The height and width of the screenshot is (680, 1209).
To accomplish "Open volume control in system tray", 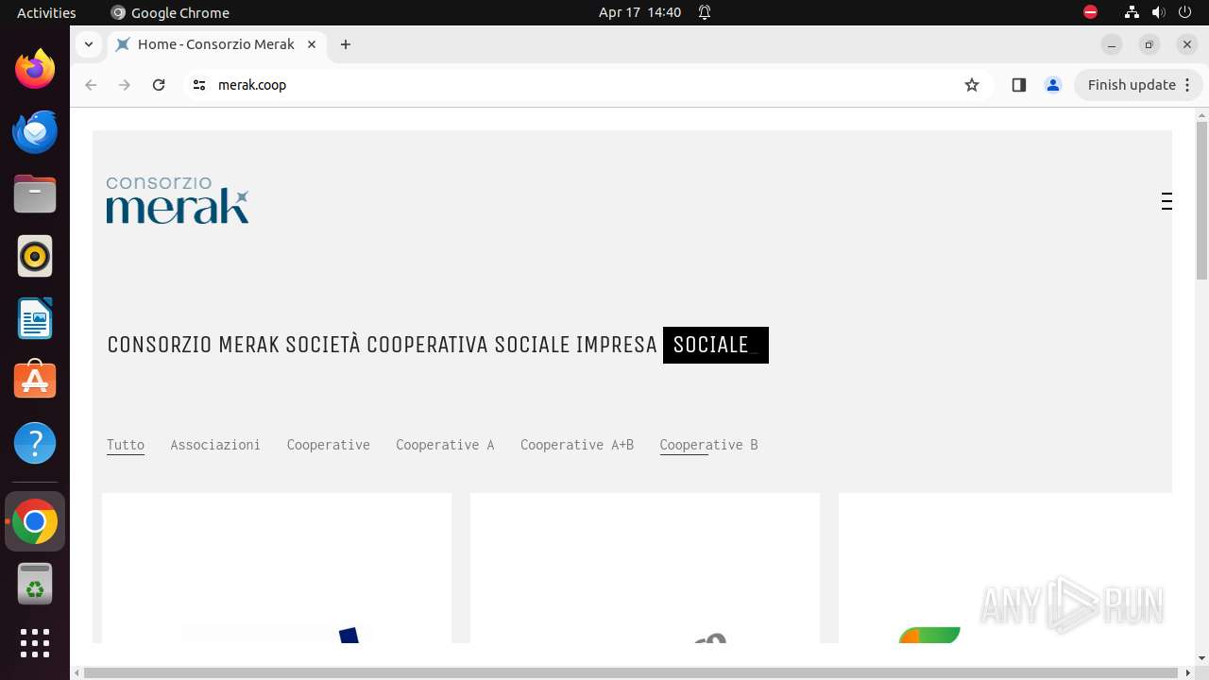I will coord(1158,12).
